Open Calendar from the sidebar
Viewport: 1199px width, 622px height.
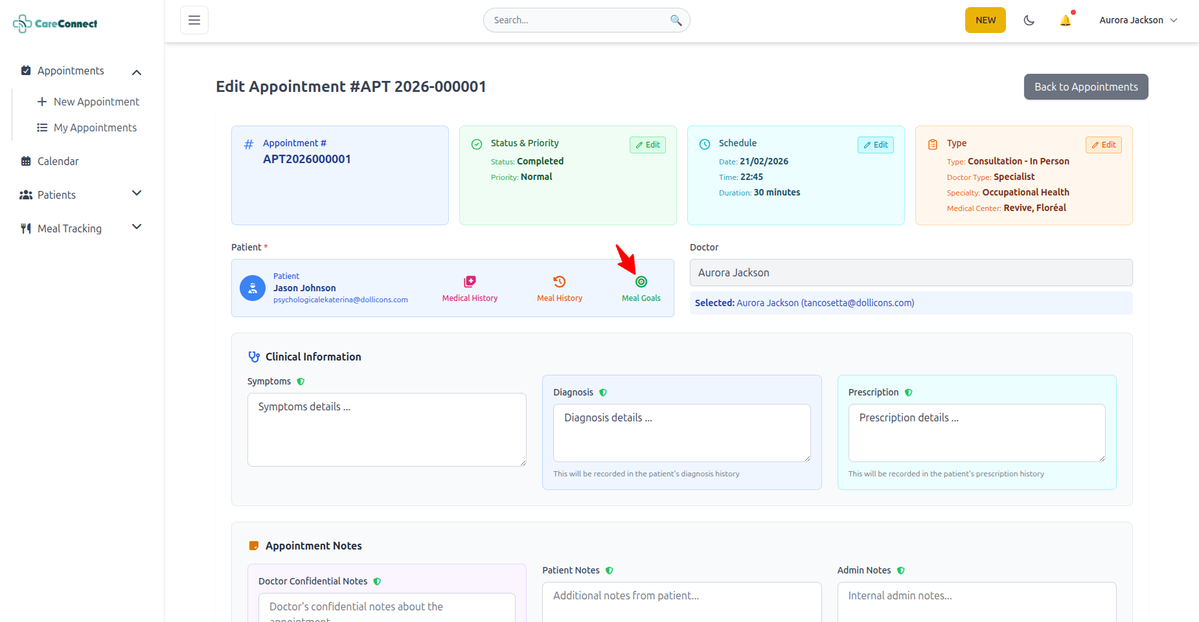tap(58, 161)
